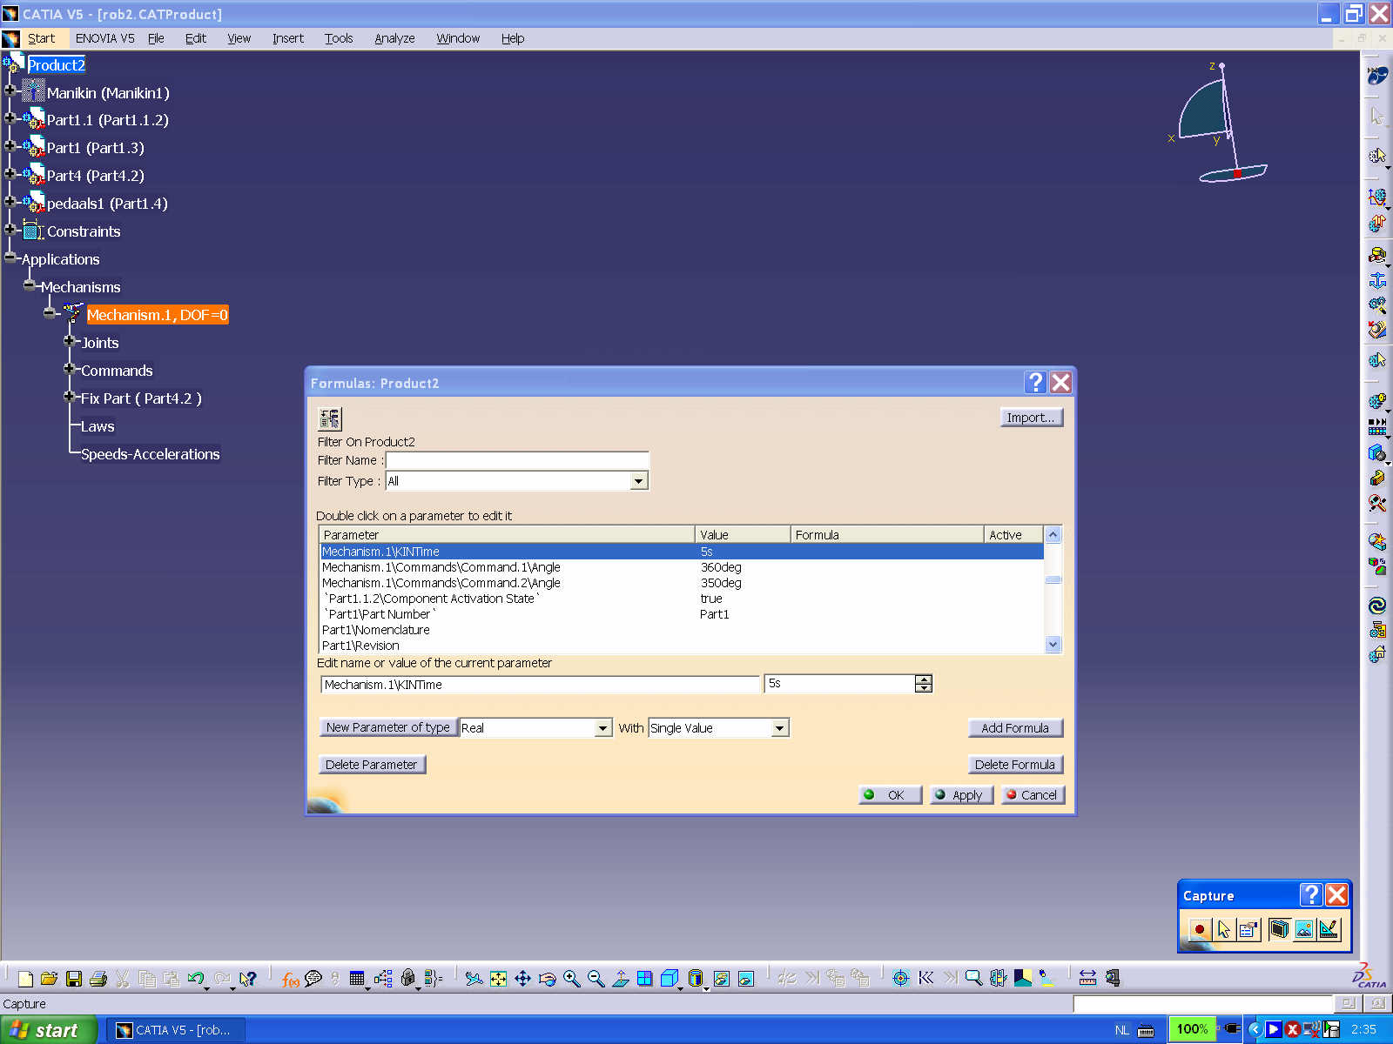Open the Insert menu
The width and height of the screenshot is (1393, 1044).
point(287,38)
